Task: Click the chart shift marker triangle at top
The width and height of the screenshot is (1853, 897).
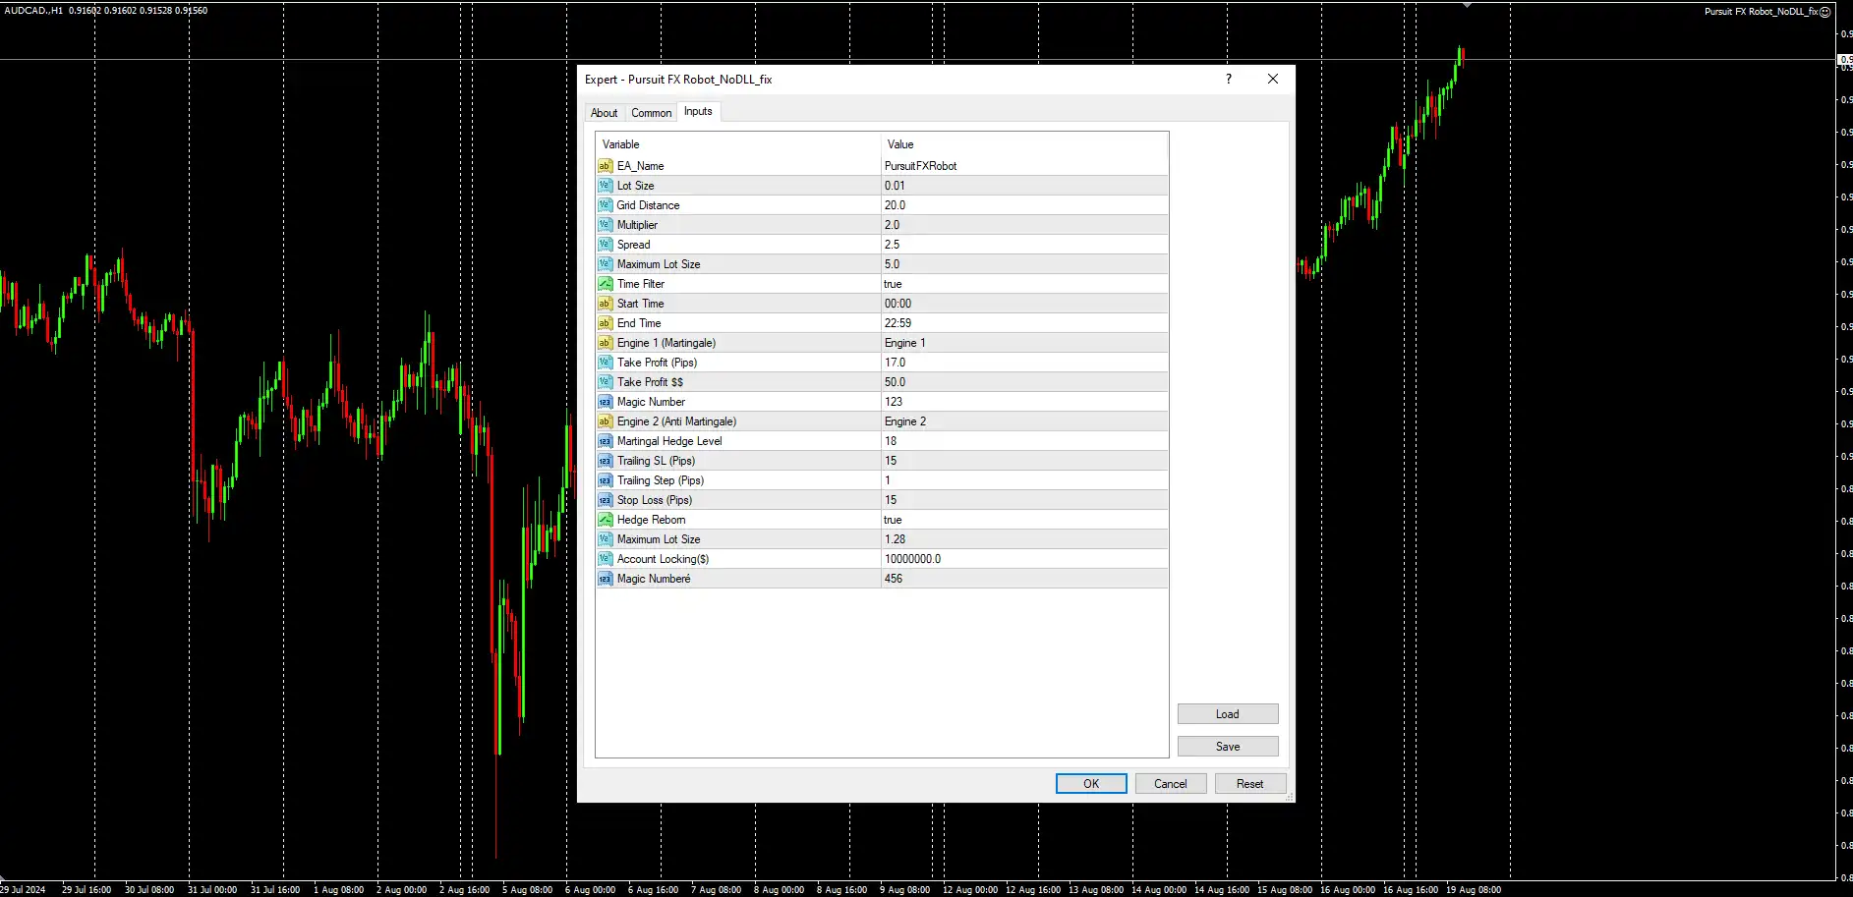Action: [x=1467, y=5]
